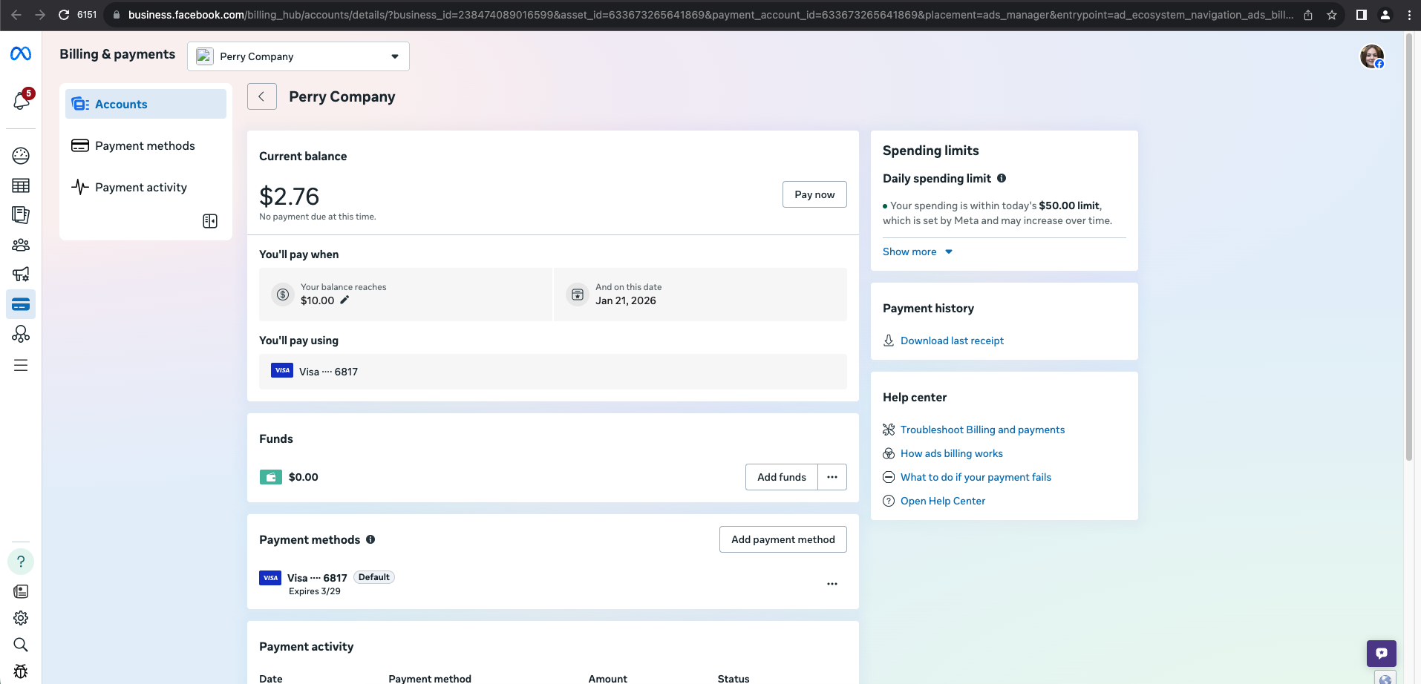Click the Pay now button
1421x684 pixels.
pos(814,194)
